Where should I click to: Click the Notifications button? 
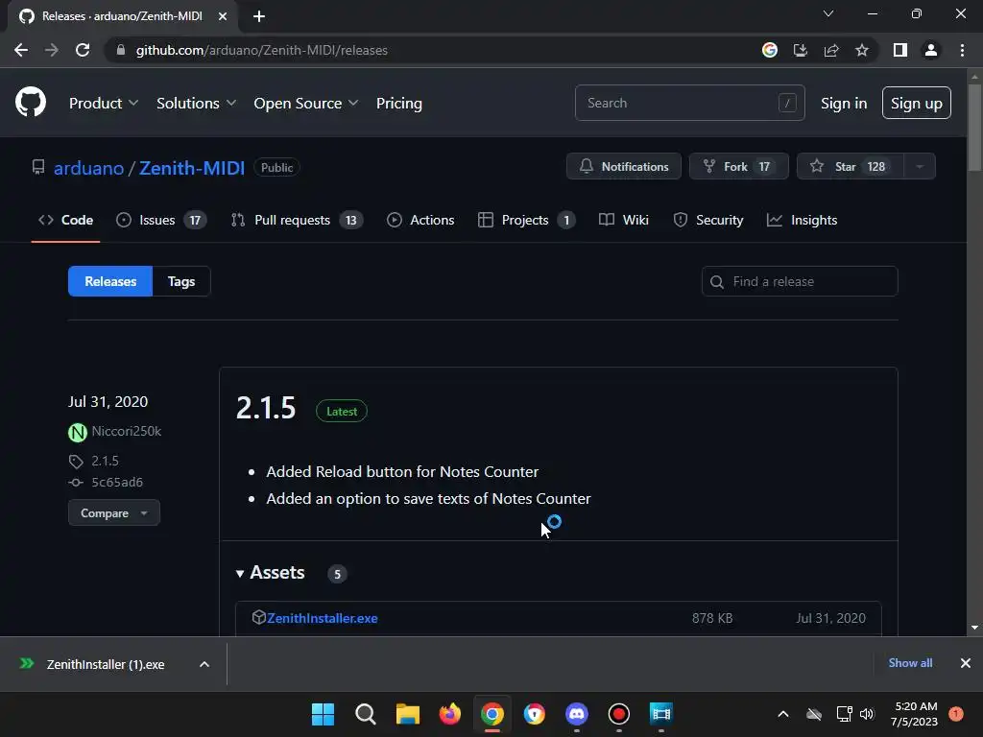[624, 167]
